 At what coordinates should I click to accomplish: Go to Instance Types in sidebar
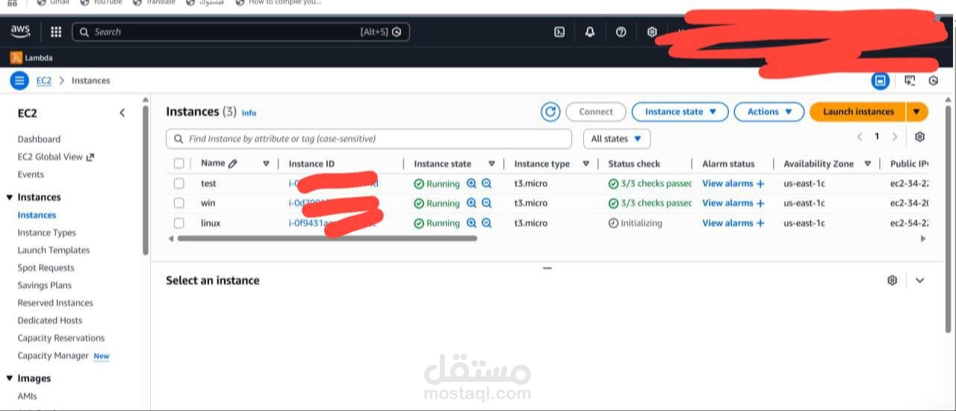coord(46,233)
